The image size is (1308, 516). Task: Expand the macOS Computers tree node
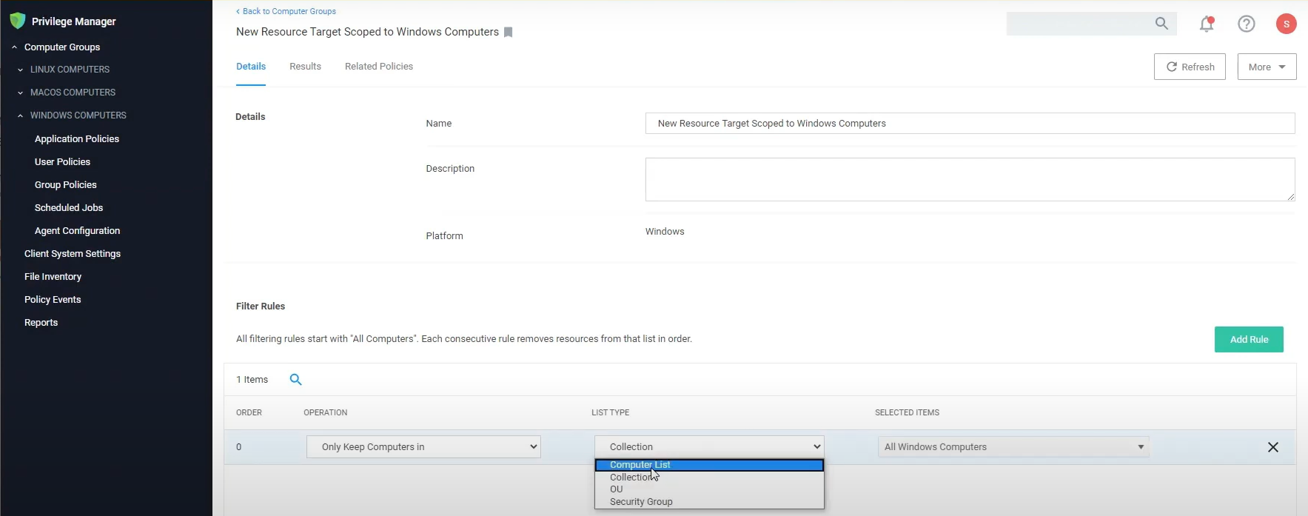pos(21,93)
